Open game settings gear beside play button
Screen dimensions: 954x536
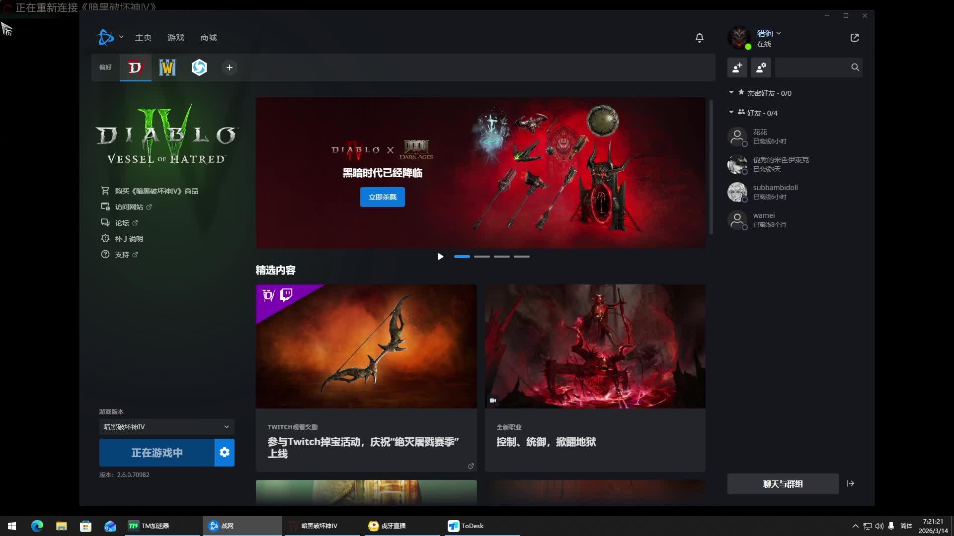(225, 453)
